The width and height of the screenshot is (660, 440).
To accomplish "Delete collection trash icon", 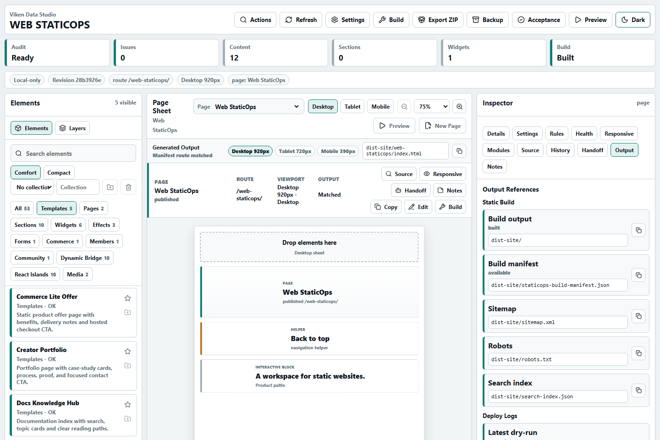I will (x=128, y=187).
